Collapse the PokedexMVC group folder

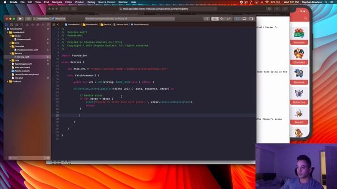(8, 33)
